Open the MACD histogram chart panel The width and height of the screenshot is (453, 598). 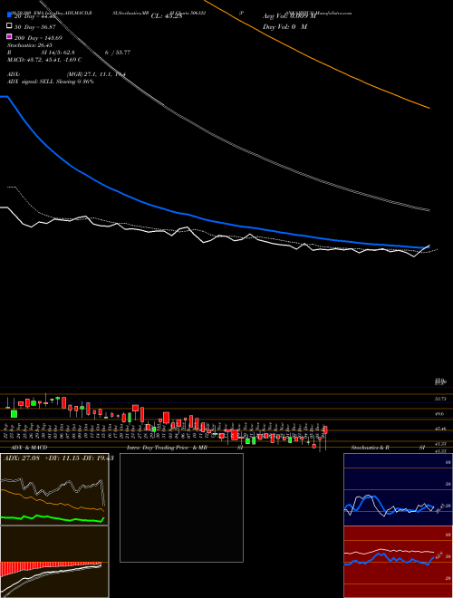coord(54,562)
